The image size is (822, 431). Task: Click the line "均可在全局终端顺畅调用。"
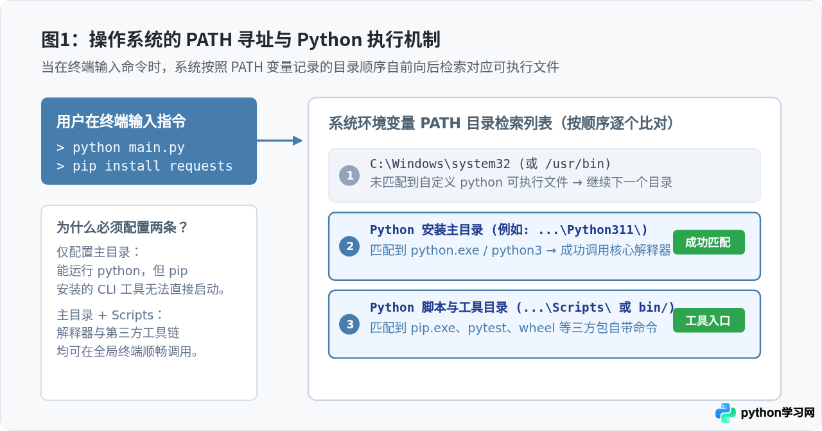point(128,351)
